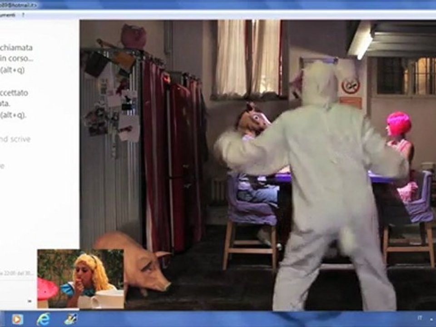The width and height of the screenshot is (436, 327).
Task: Click the "ccettato" call accepted text
Action: [14, 93]
